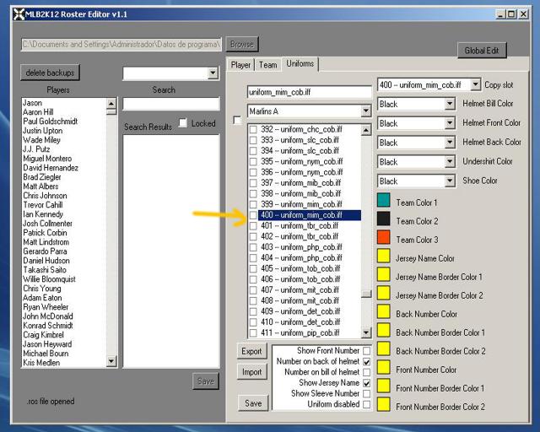Screen dimensions: 540x432
Task: Change the Front Number Color swatch
Action: pyautogui.click(x=383, y=368)
